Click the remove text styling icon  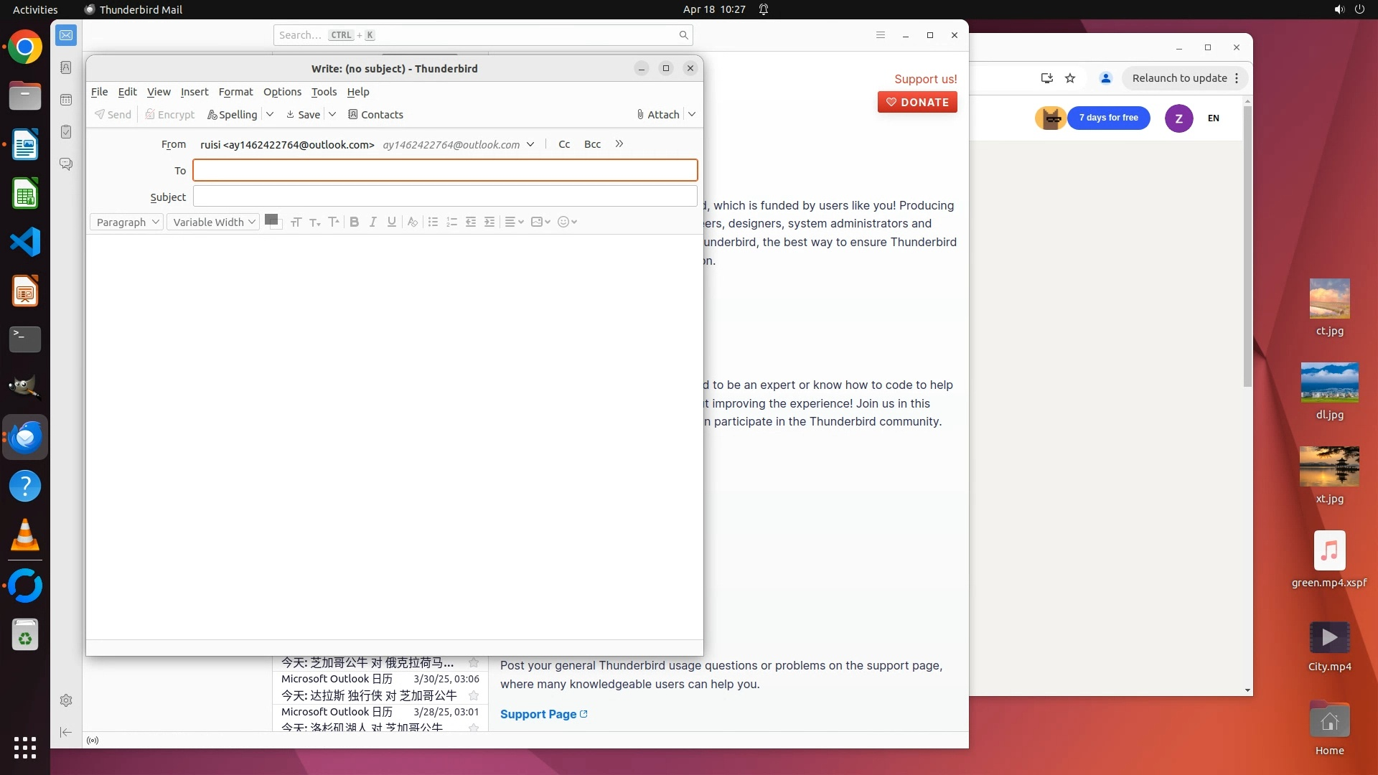tap(412, 222)
